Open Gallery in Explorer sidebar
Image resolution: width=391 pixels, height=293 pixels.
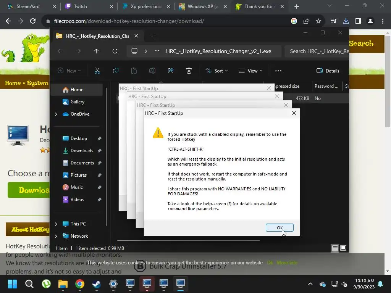pos(77,101)
